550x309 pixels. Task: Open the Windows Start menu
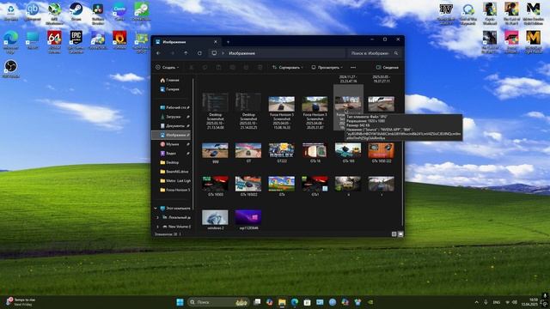tap(180, 302)
